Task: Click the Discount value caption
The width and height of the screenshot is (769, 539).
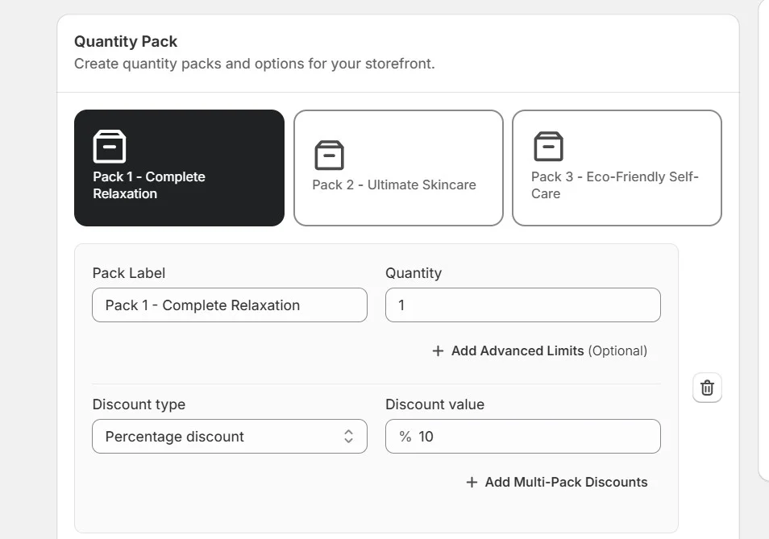Action: [x=434, y=404]
